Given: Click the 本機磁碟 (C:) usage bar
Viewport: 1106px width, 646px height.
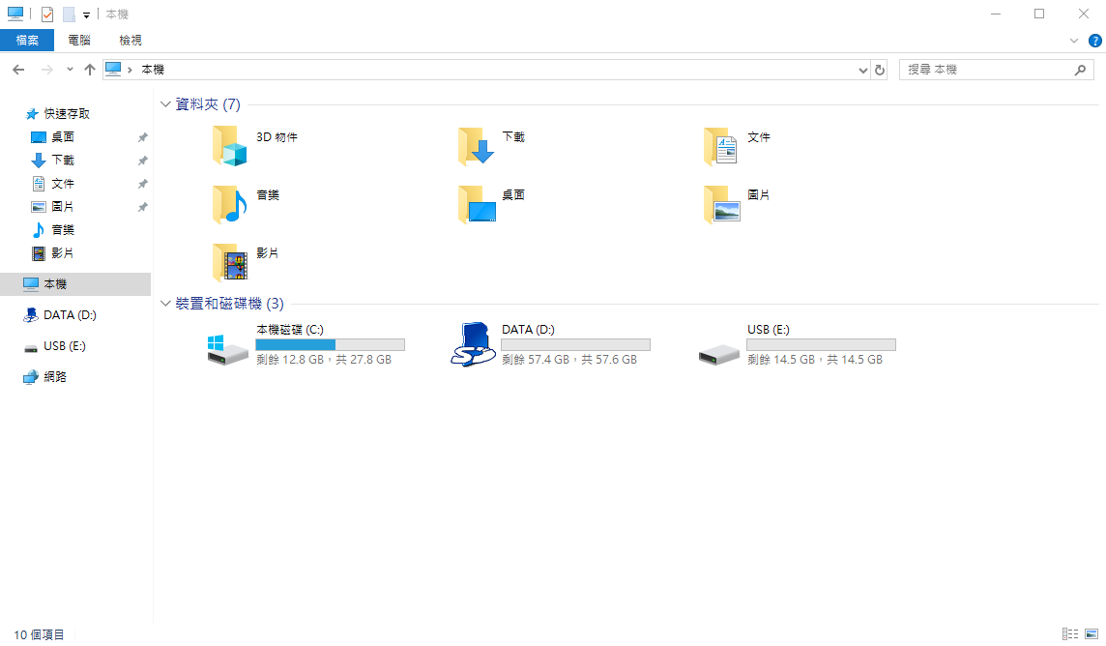Looking at the screenshot, I should pyautogui.click(x=330, y=345).
